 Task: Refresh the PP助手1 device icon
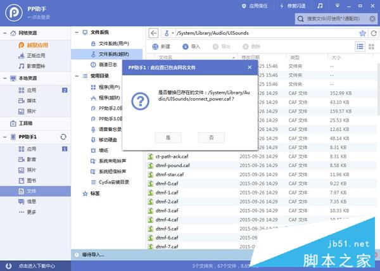pos(63,137)
